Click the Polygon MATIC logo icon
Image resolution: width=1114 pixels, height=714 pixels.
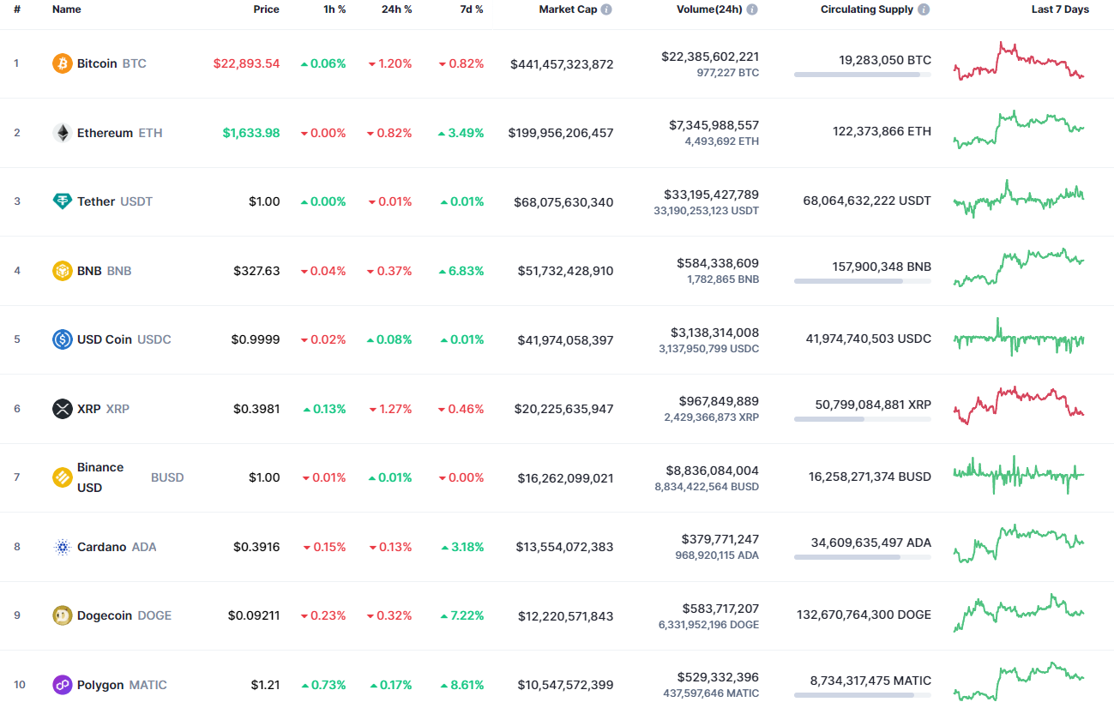pyautogui.click(x=60, y=684)
